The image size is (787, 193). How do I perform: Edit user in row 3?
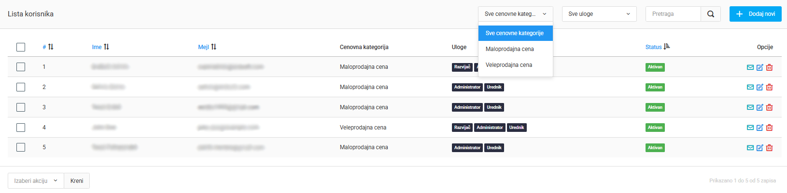click(x=760, y=107)
